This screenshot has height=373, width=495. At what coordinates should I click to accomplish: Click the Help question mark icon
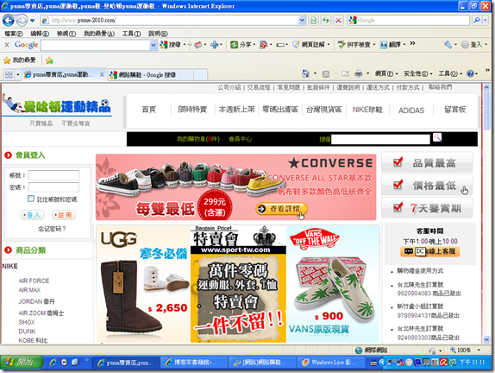click(x=470, y=73)
